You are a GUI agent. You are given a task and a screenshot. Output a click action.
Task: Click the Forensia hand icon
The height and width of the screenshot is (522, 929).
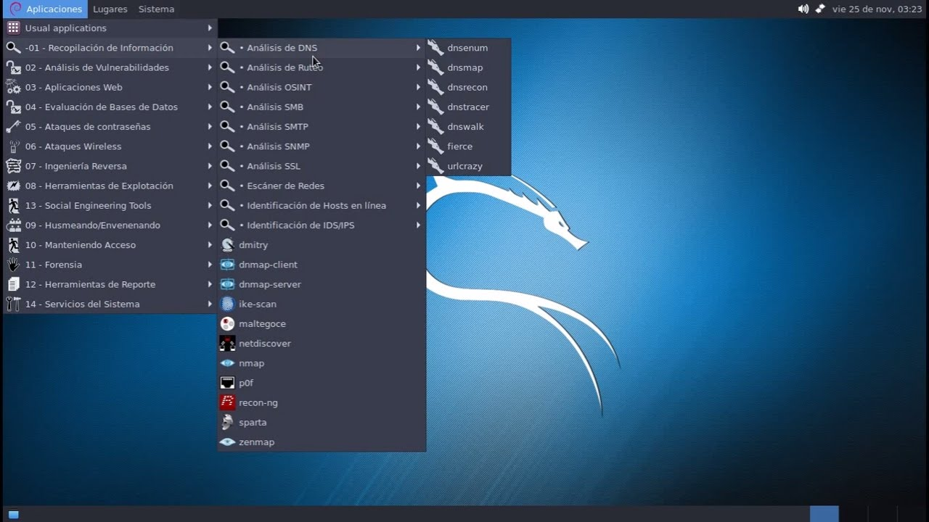pyautogui.click(x=13, y=265)
